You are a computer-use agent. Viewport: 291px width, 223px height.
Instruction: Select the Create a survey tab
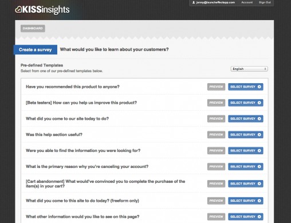tap(36, 50)
